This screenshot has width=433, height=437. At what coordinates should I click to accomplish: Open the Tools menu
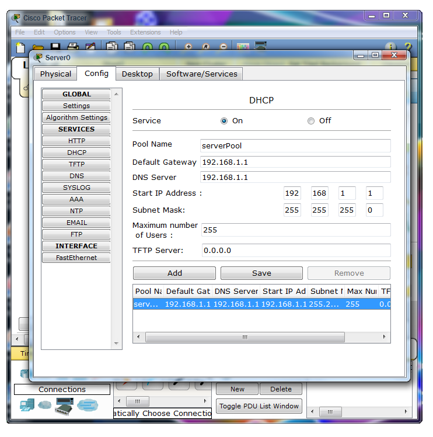(114, 32)
